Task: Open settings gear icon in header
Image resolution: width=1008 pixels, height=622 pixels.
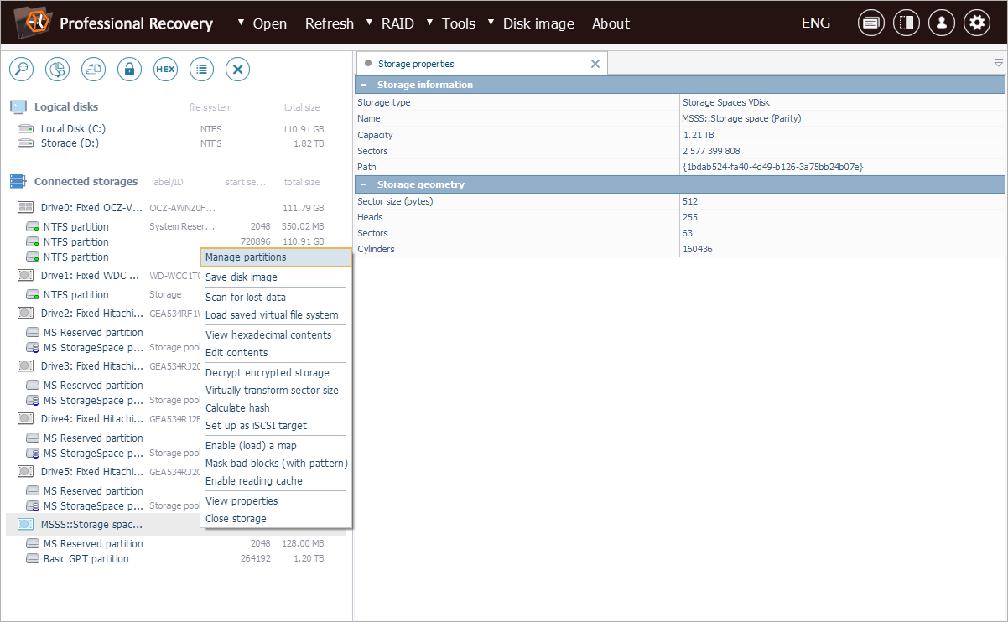Action: click(x=977, y=23)
